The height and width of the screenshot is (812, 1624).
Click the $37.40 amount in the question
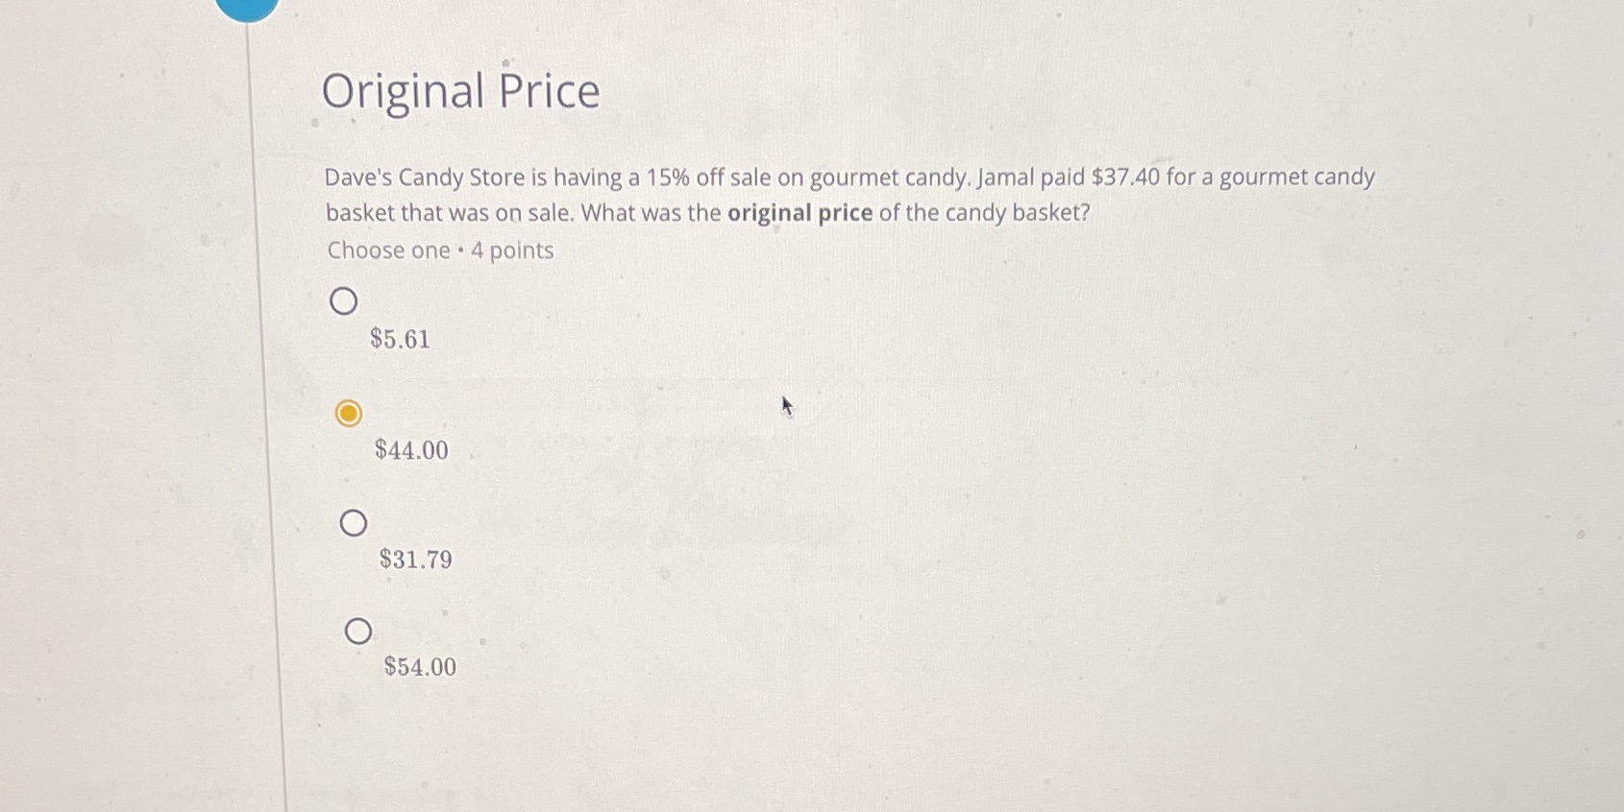click(x=1123, y=177)
